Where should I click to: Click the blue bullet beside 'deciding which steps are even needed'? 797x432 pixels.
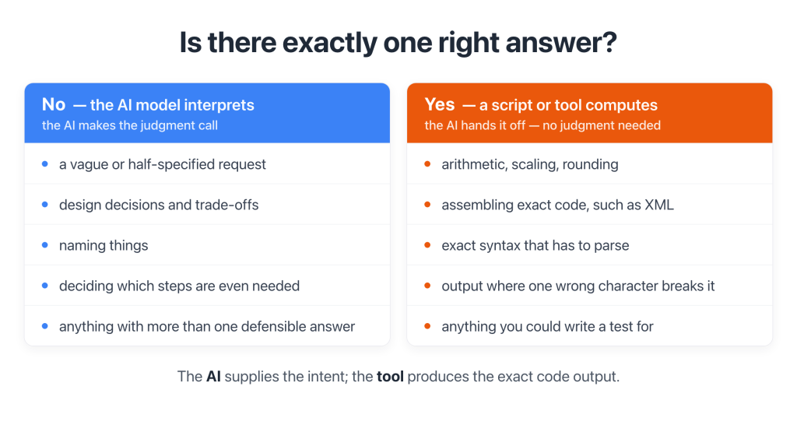pyautogui.click(x=44, y=286)
